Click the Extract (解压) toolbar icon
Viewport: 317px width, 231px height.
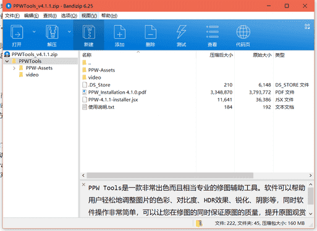pyautogui.click(x=52, y=32)
